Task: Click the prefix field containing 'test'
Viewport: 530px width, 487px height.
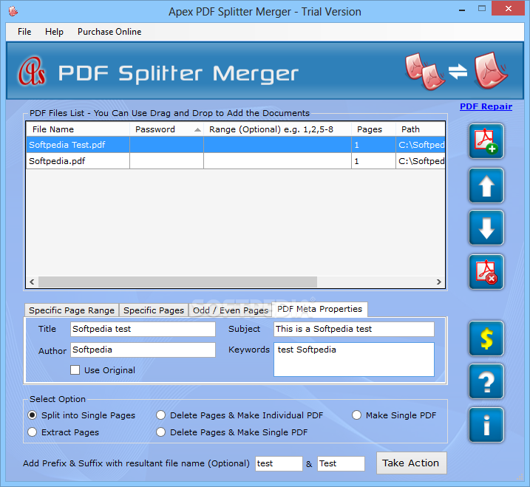Action: pyautogui.click(x=279, y=463)
